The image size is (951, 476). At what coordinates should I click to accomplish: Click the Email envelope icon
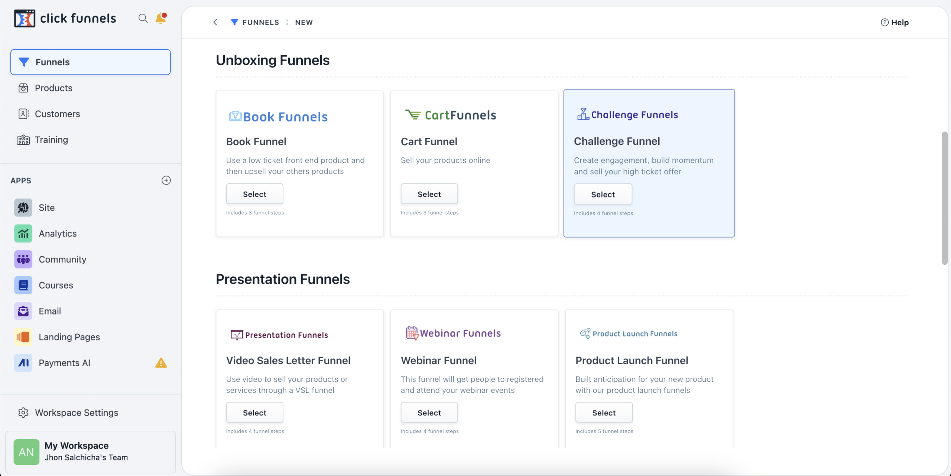pyautogui.click(x=23, y=311)
